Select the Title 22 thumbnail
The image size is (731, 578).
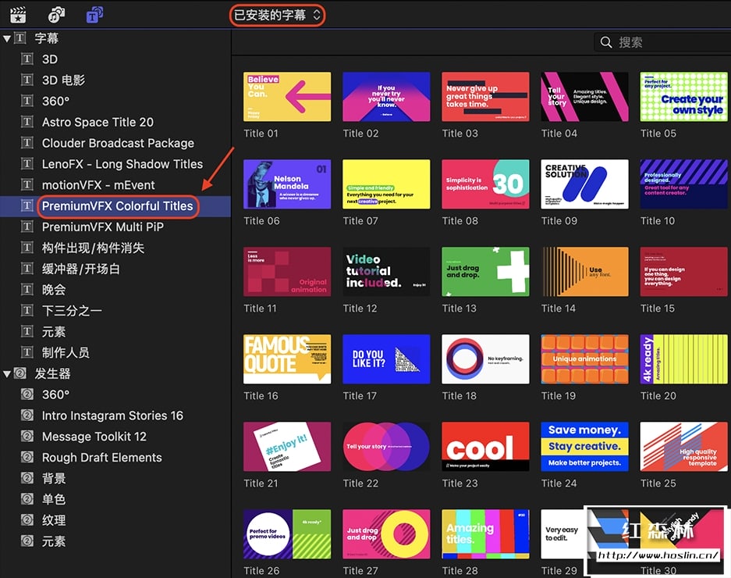click(386, 447)
